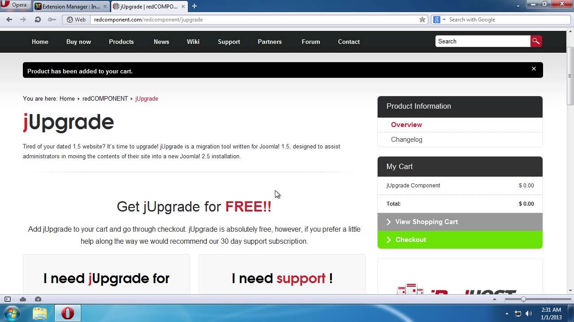Select Overview in Product Information
Viewport: 574px width, 322px height.
[406, 125]
